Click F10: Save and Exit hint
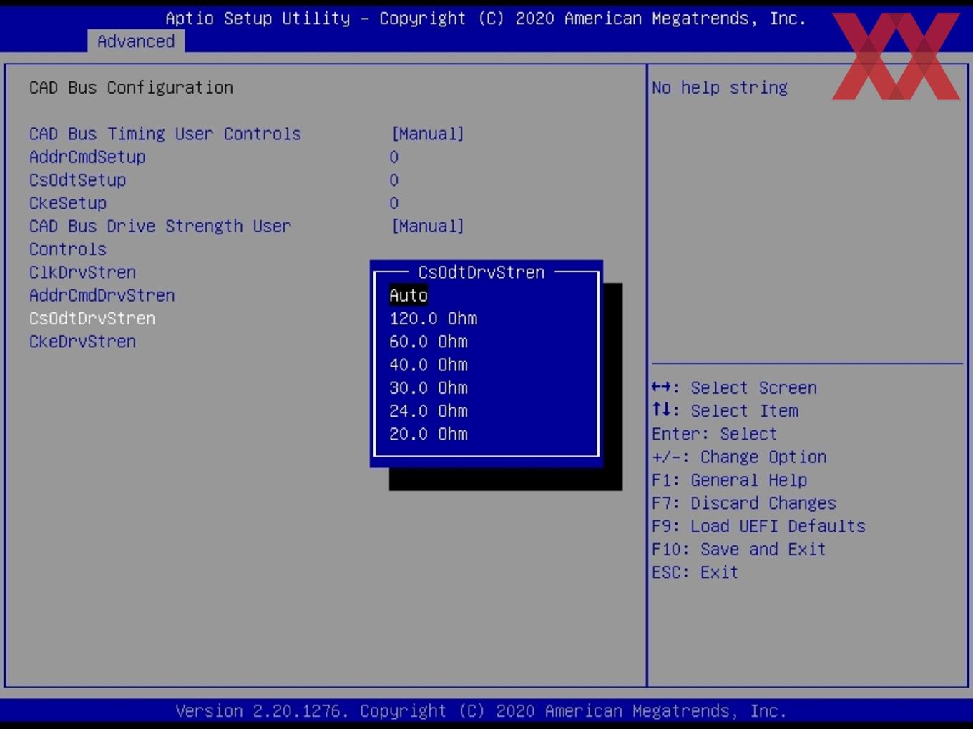Screen dimensions: 973x729 pos(739,549)
